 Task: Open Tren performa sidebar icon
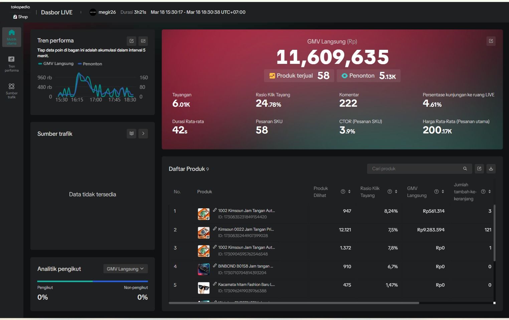[12, 64]
